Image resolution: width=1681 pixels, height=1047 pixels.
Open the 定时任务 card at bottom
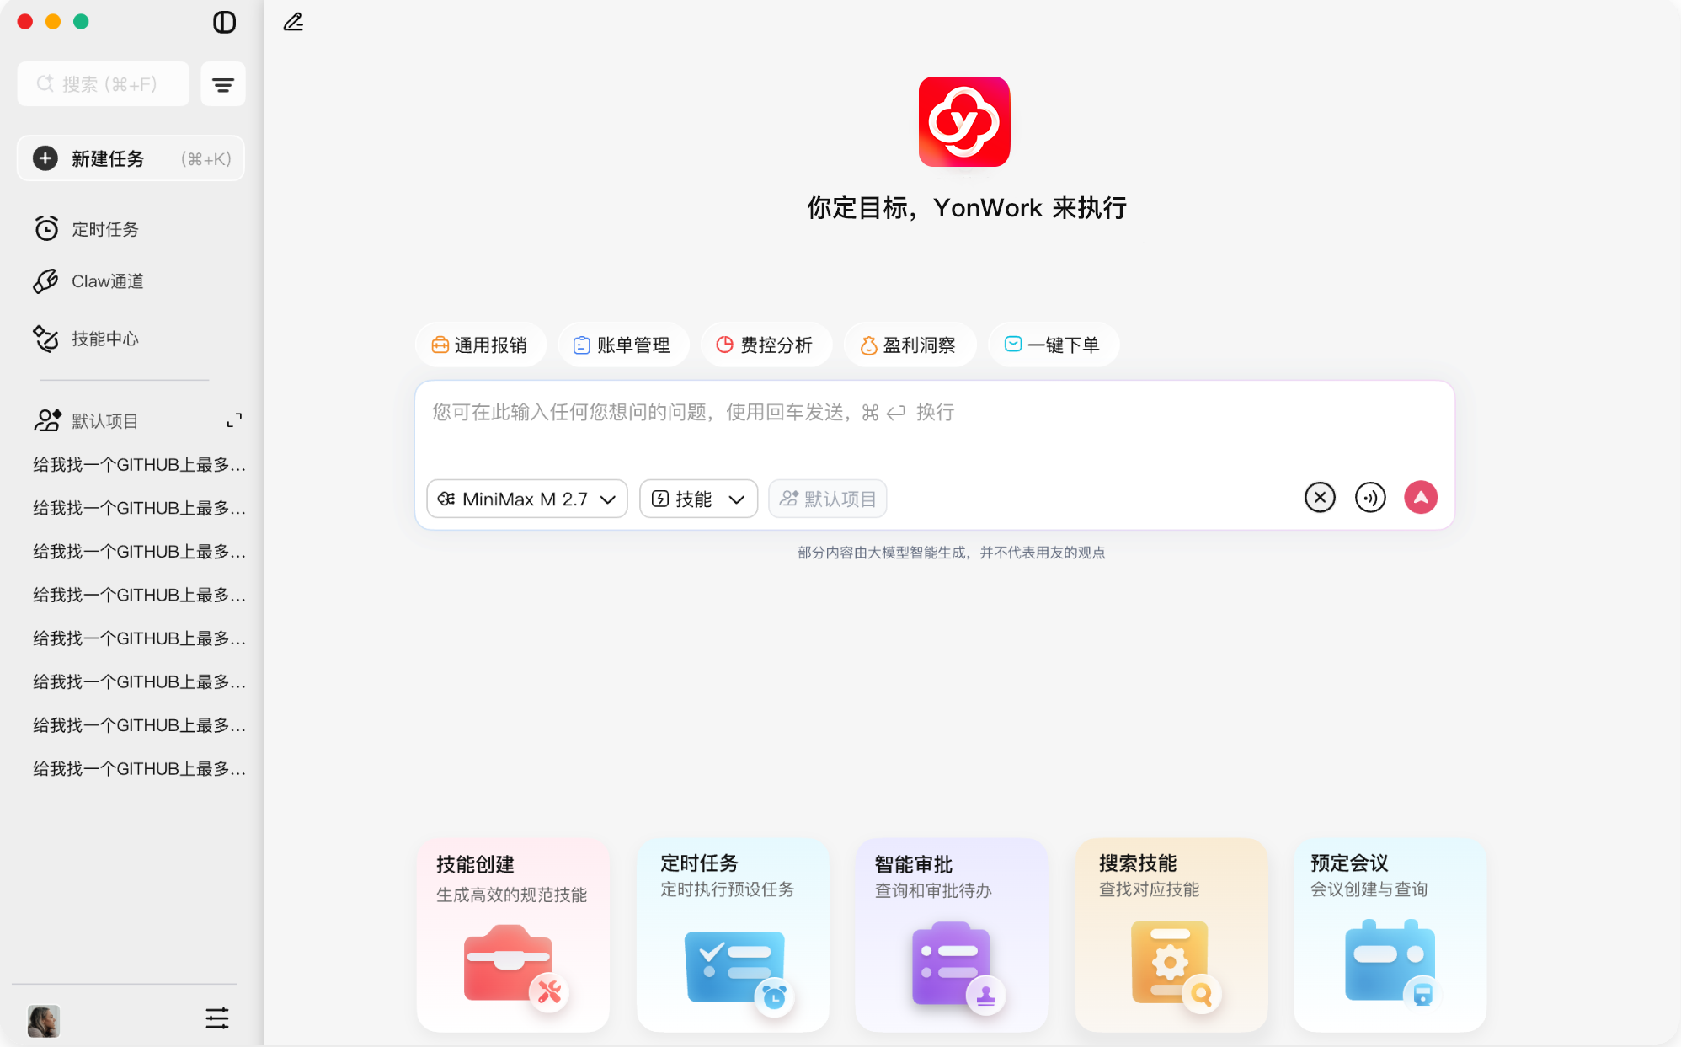pyautogui.click(x=733, y=935)
